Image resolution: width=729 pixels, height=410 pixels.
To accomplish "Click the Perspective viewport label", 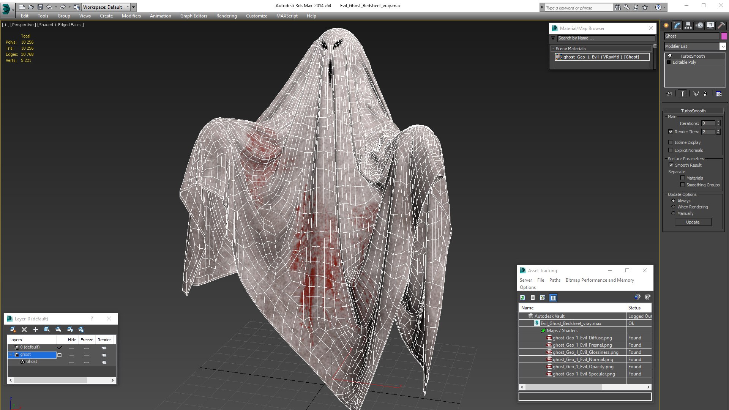I will (23, 25).
